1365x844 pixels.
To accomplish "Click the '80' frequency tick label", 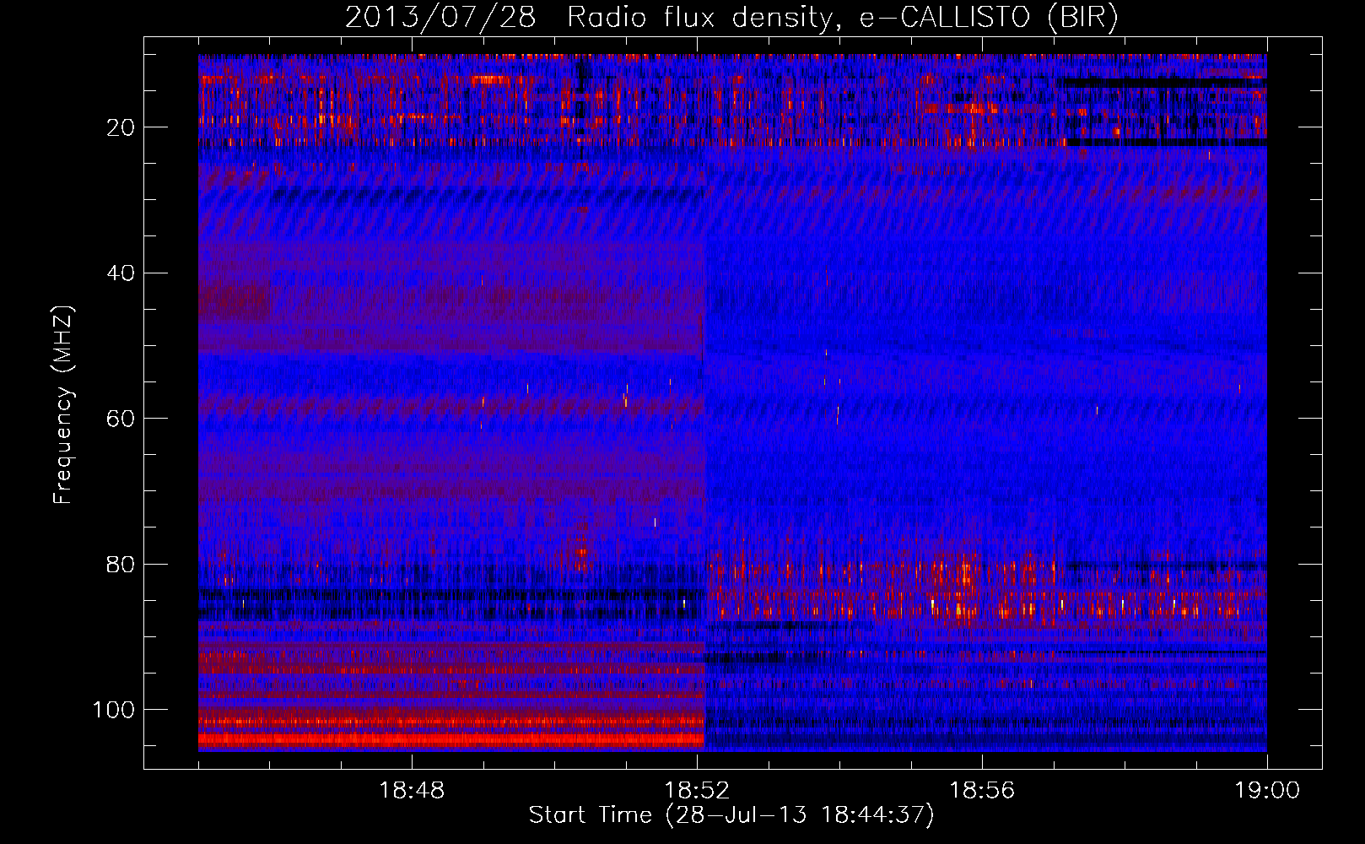I will click(x=121, y=565).
